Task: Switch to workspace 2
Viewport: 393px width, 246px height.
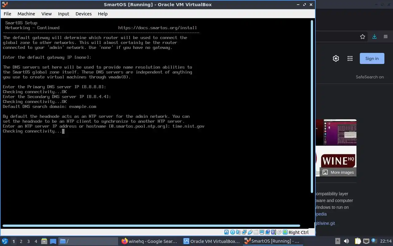Action: pyautogui.click(x=21, y=241)
